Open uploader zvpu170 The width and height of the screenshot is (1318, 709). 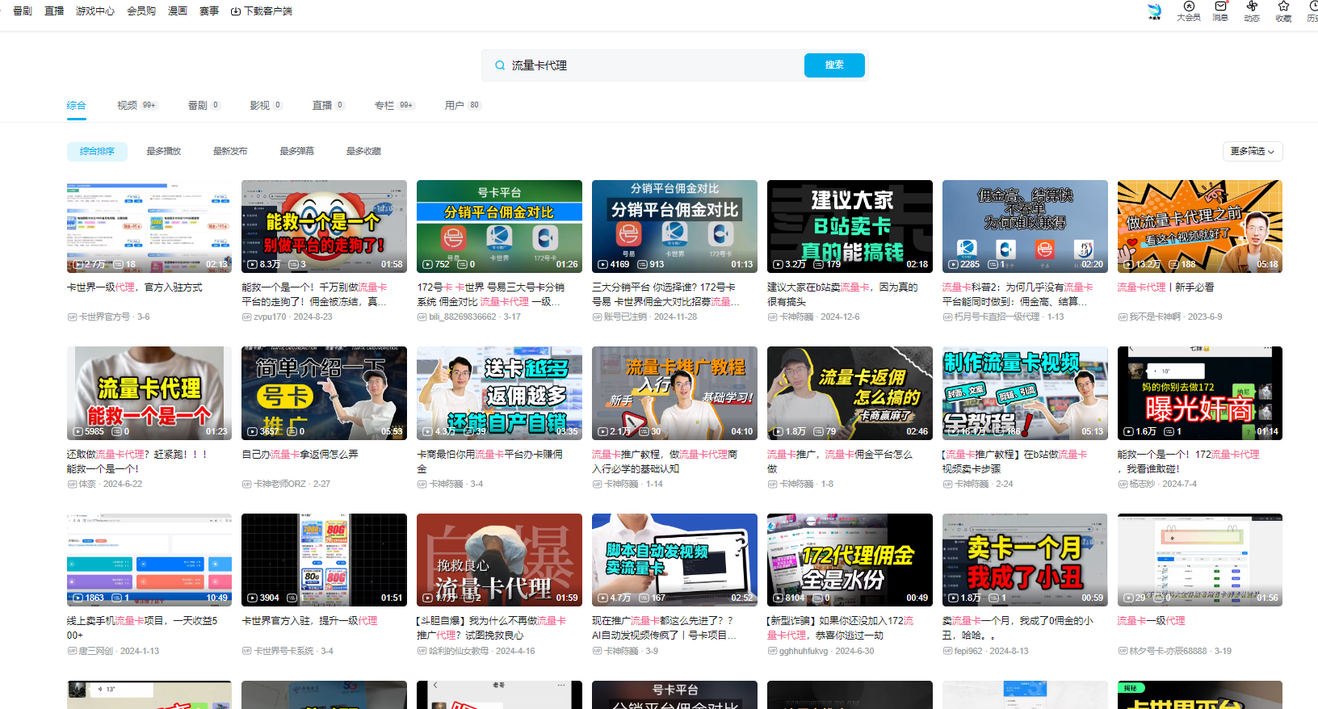click(270, 317)
